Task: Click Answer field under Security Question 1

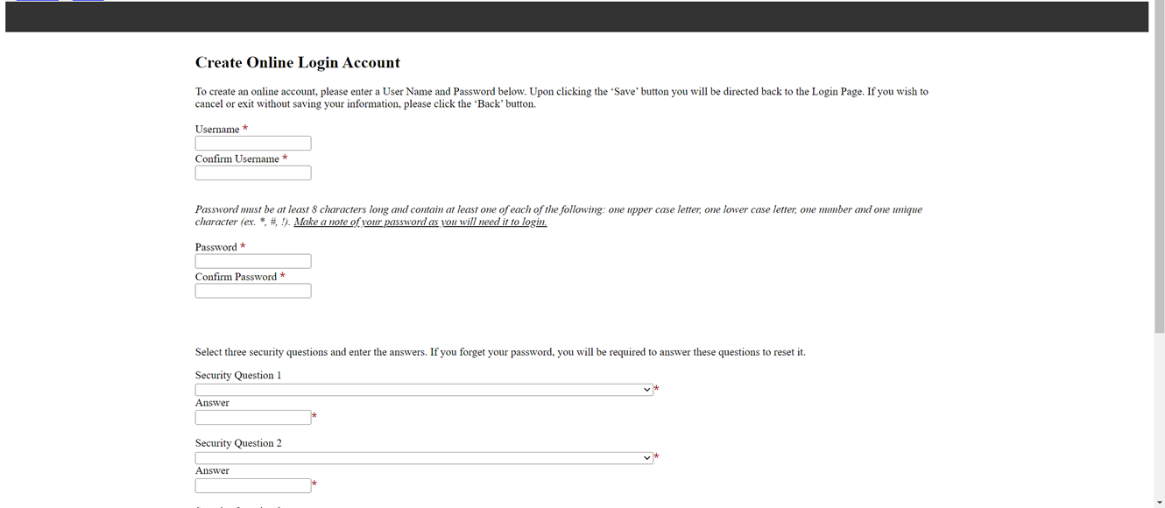Action: click(x=252, y=418)
